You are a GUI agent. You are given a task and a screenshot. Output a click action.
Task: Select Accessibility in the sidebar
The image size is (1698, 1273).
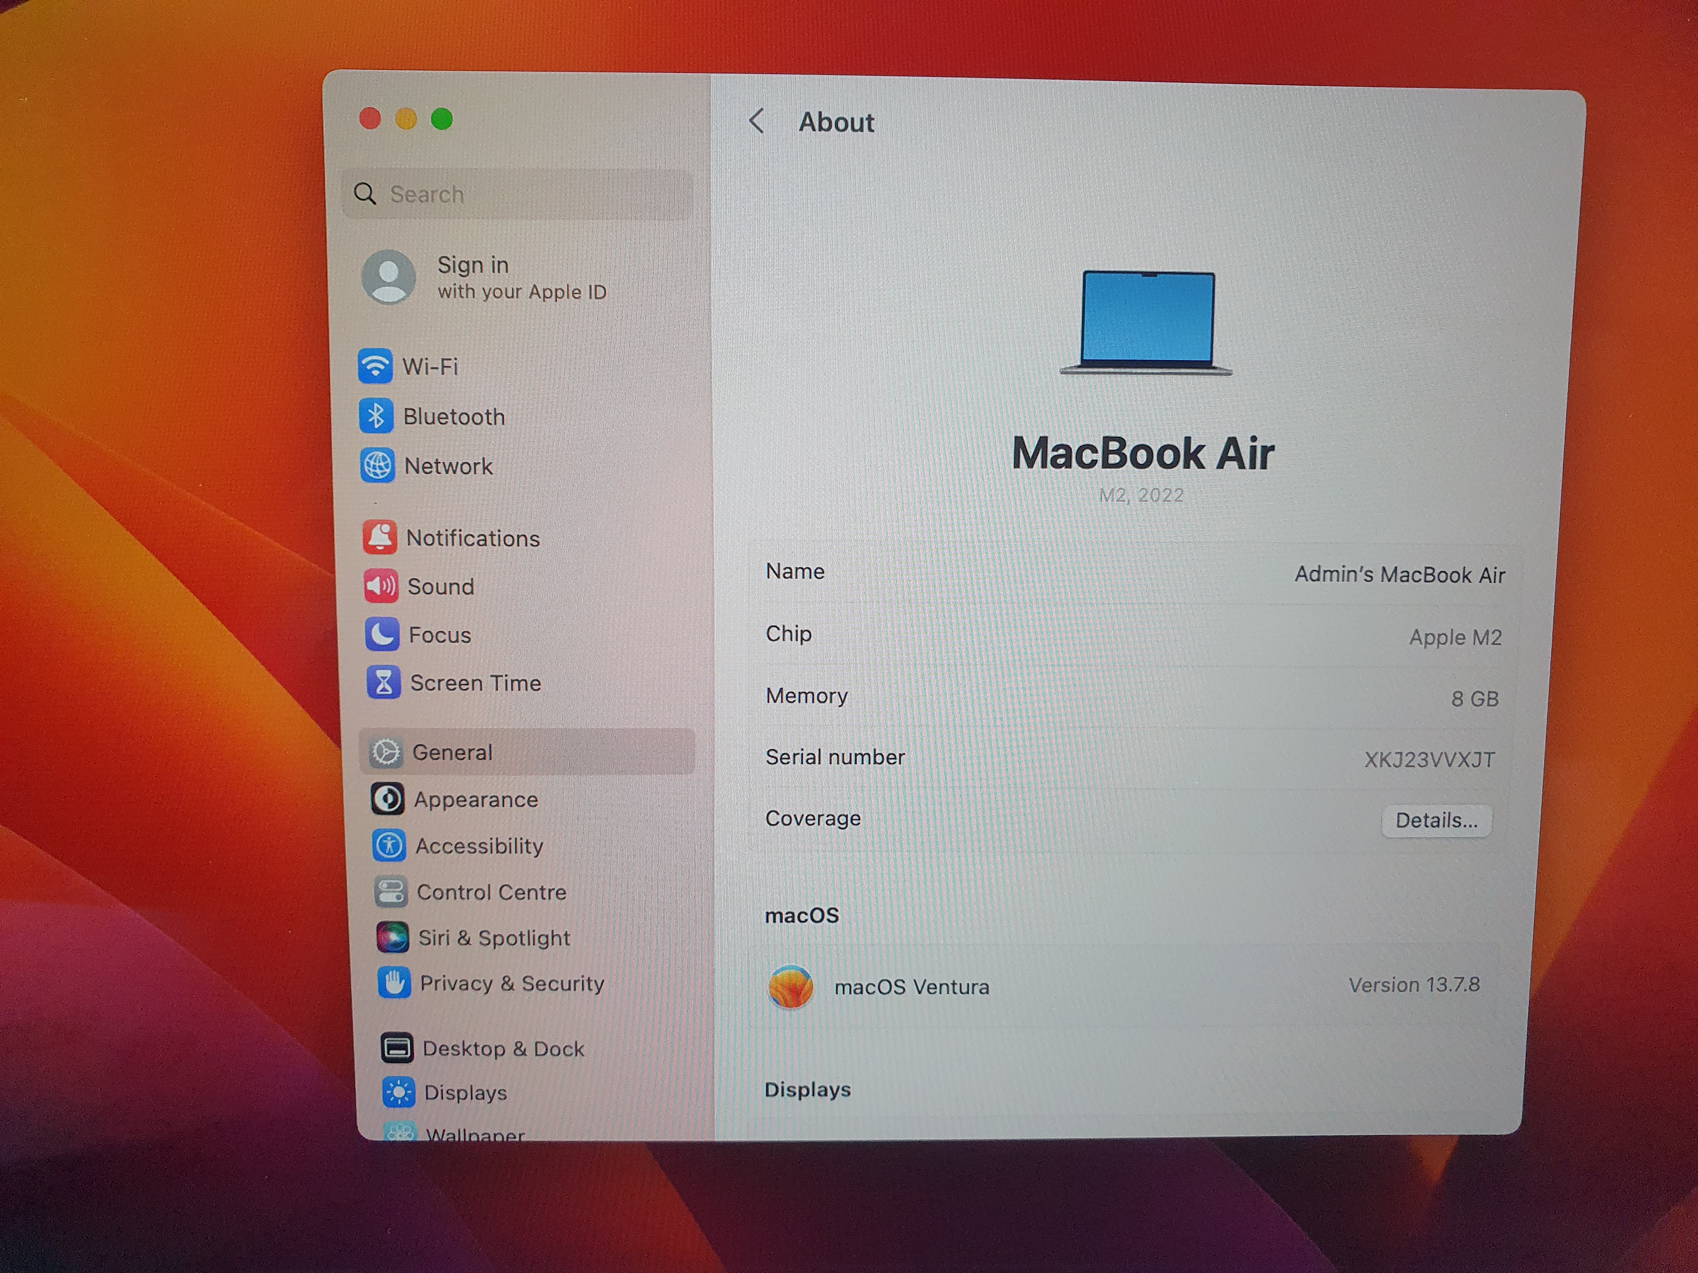click(x=479, y=846)
